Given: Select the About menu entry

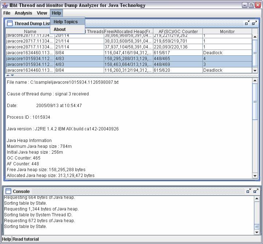Looking at the screenshot, I should [68, 29].
